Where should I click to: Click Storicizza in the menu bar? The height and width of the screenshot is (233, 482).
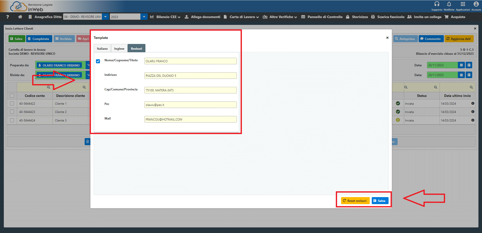point(357,17)
